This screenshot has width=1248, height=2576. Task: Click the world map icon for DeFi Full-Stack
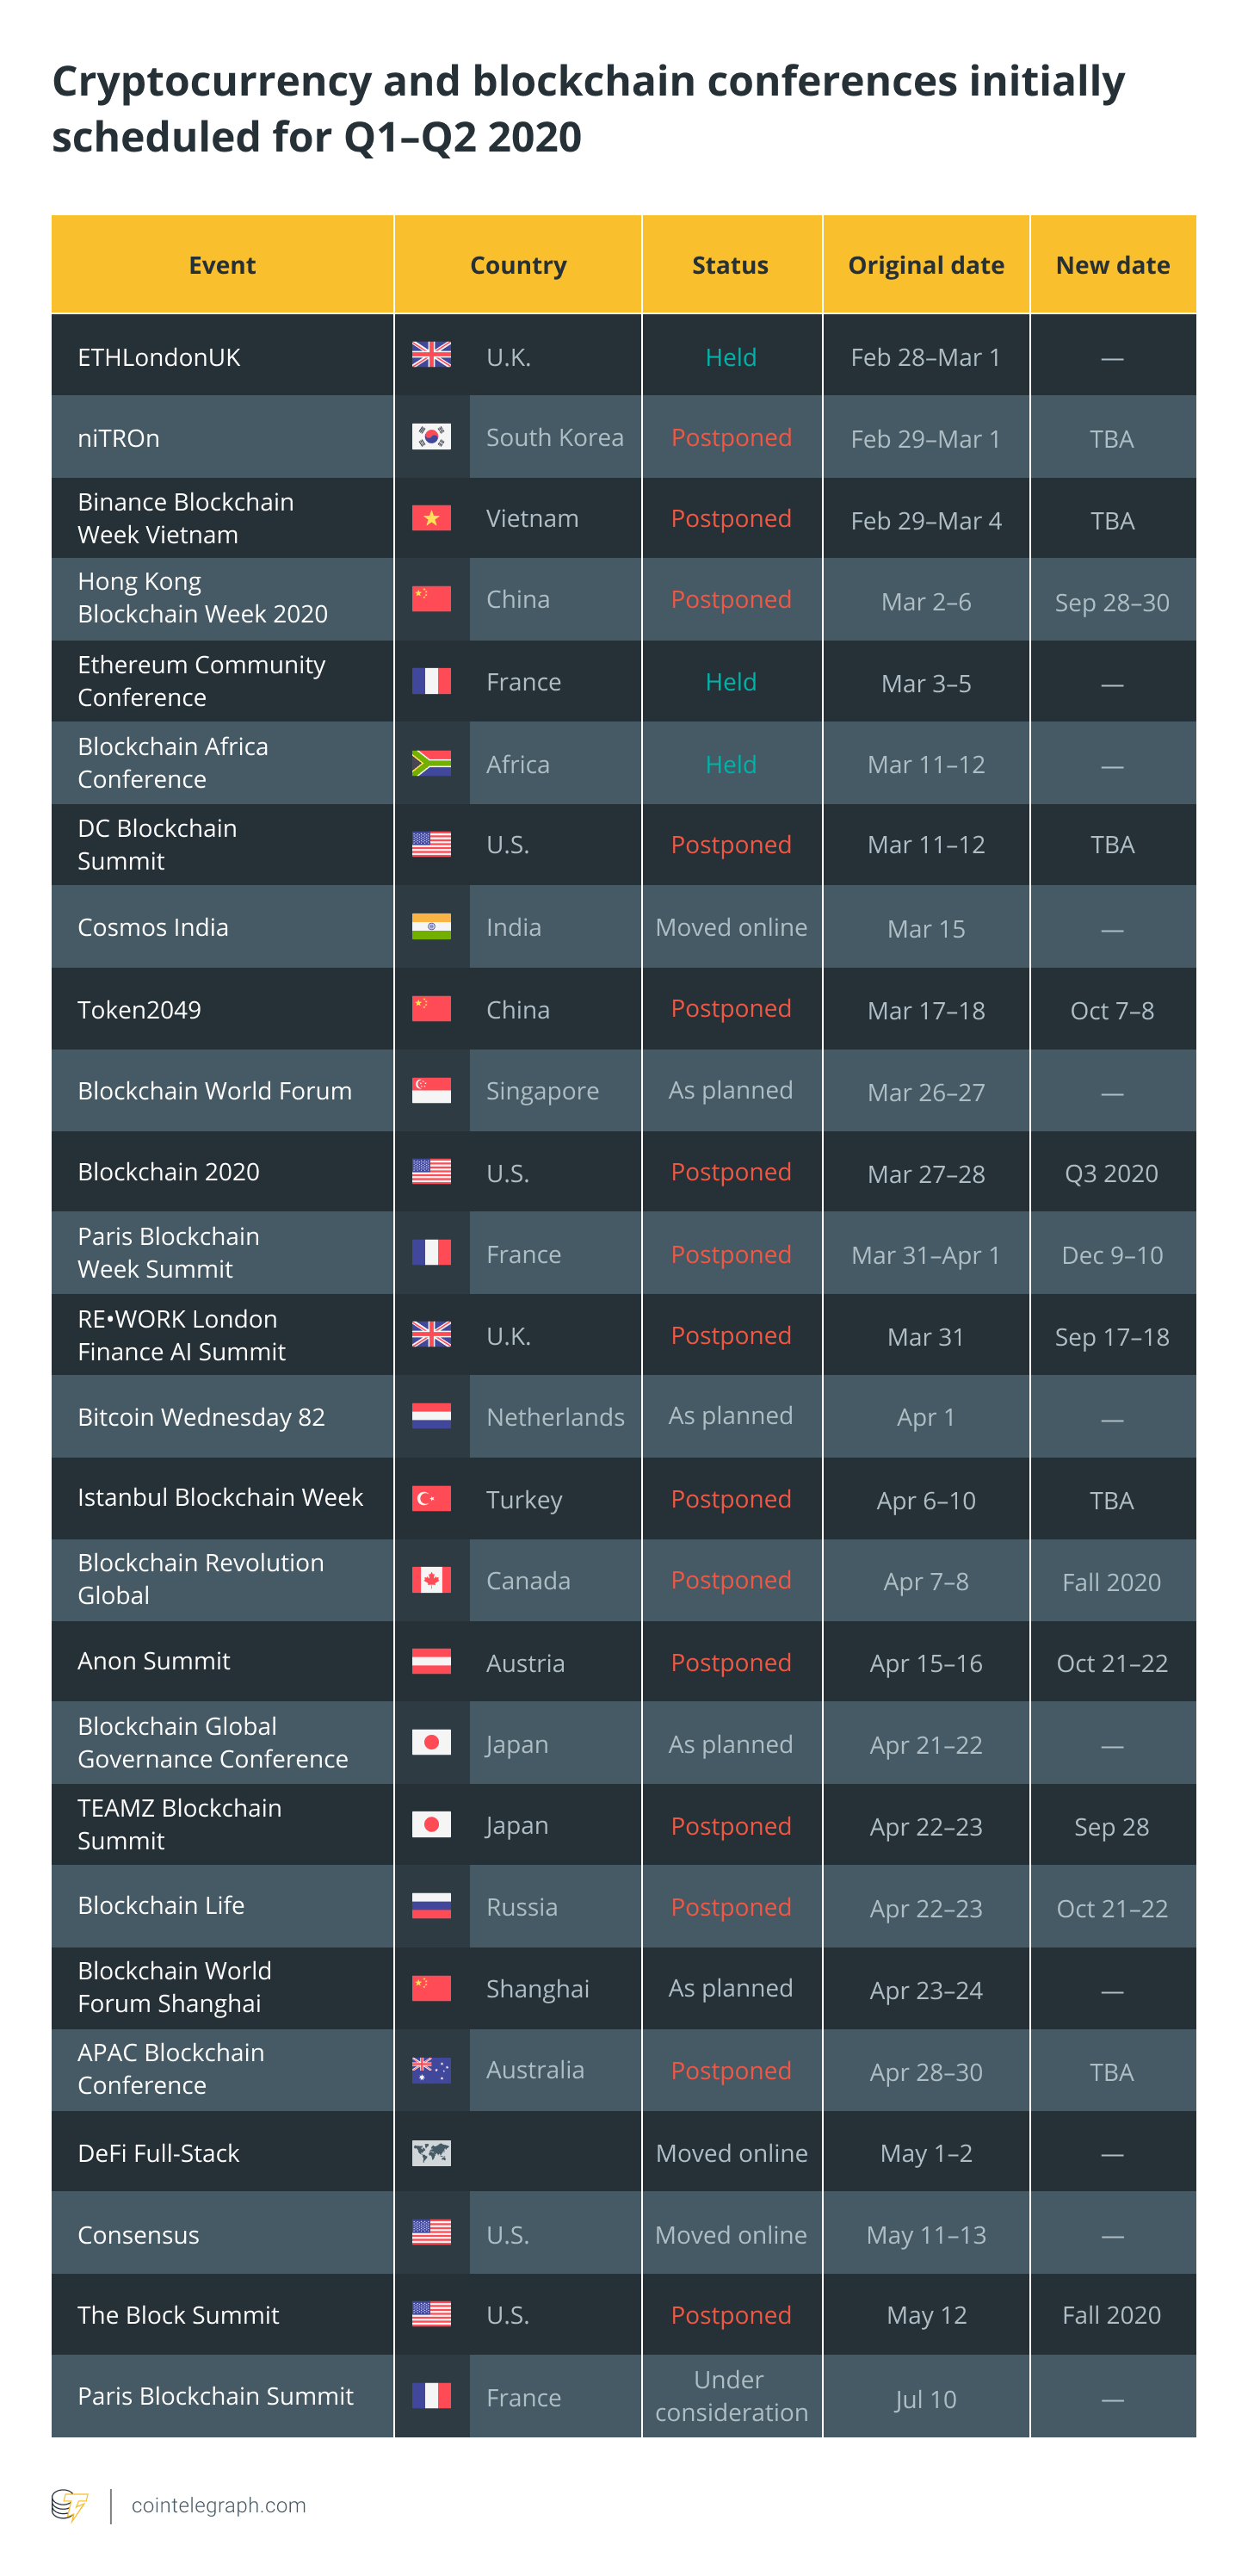click(x=431, y=2152)
